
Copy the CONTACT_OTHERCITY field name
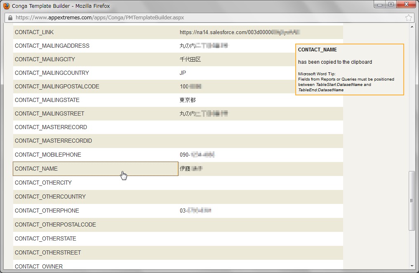click(x=43, y=183)
